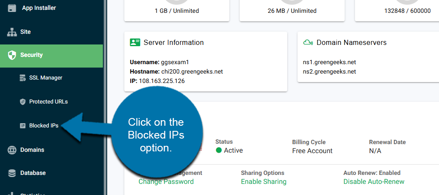This screenshot has height=195, width=439.
Task: Select the SSL Manager icon
Action: coord(23,78)
